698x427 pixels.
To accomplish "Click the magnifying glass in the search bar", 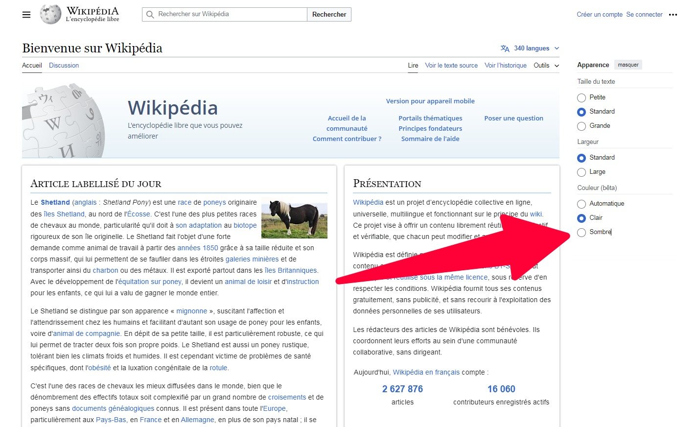I will pos(150,14).
